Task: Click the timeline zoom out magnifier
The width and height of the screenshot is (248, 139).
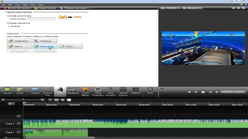Action: pos(3,100)
